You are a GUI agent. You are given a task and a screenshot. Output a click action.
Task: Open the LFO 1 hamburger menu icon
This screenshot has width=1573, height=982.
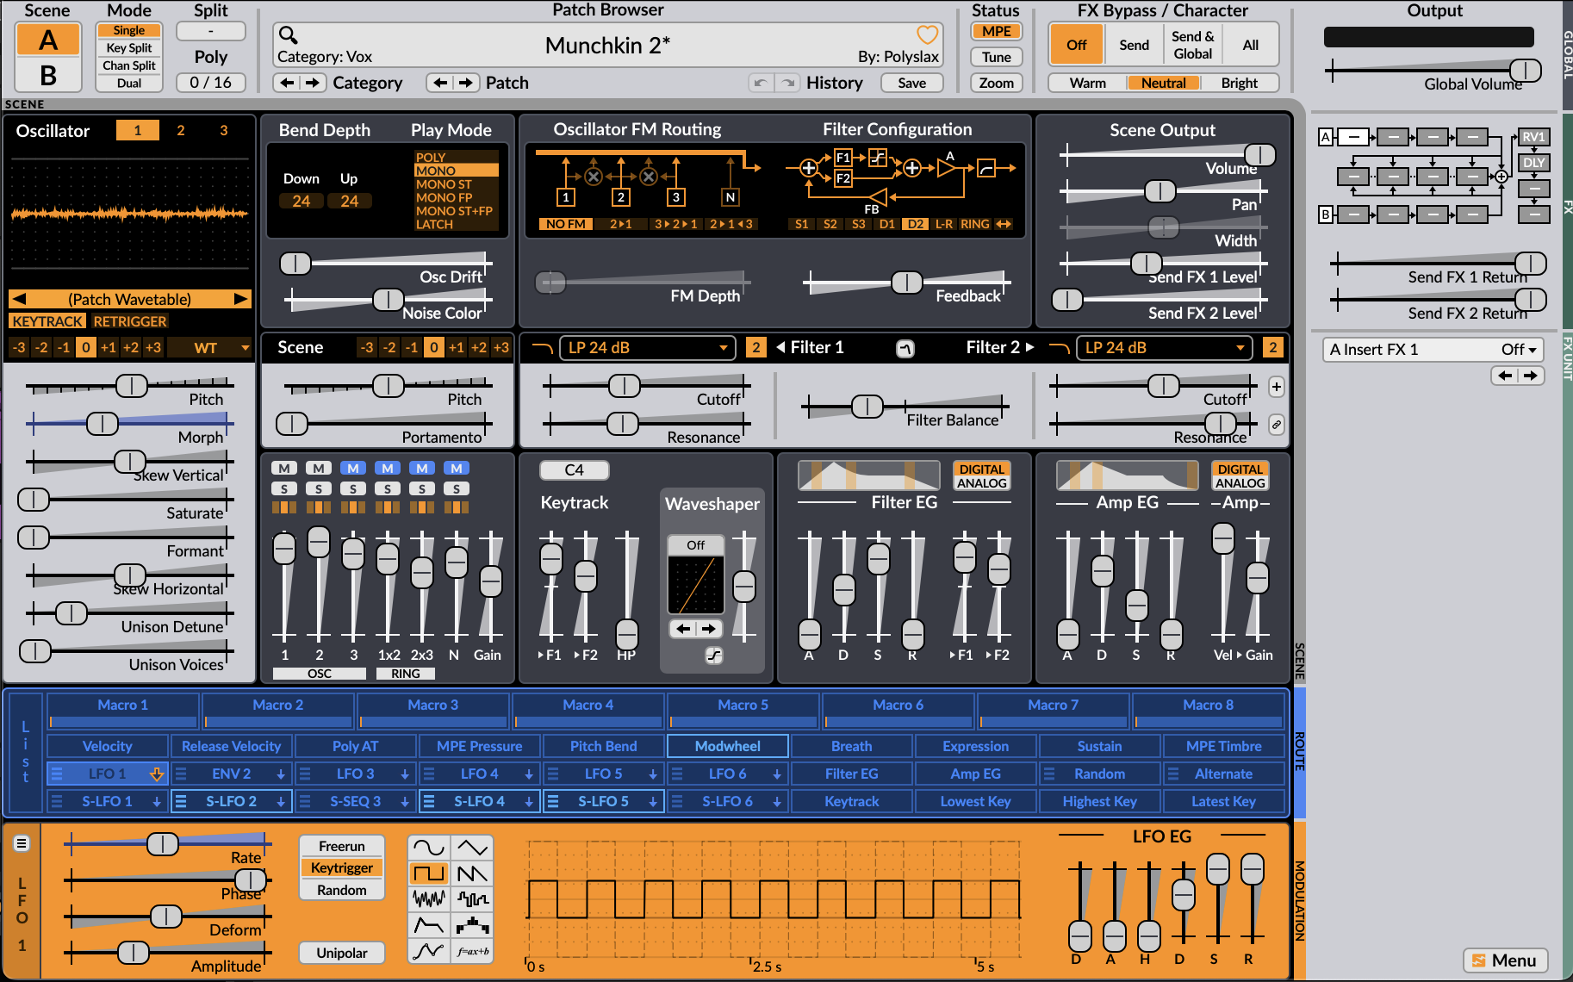22,843
